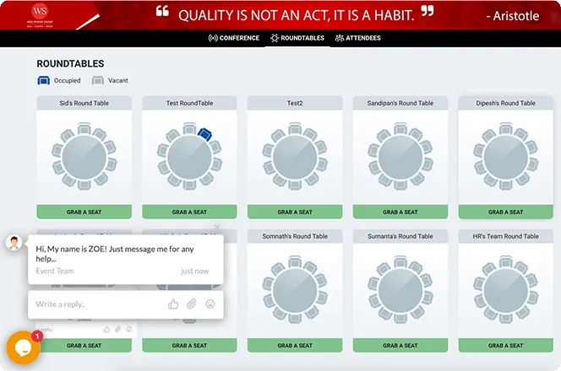Click the thumbs up icon in chat reply
This screenshot has width=561, height=371.
pos(173,304)
